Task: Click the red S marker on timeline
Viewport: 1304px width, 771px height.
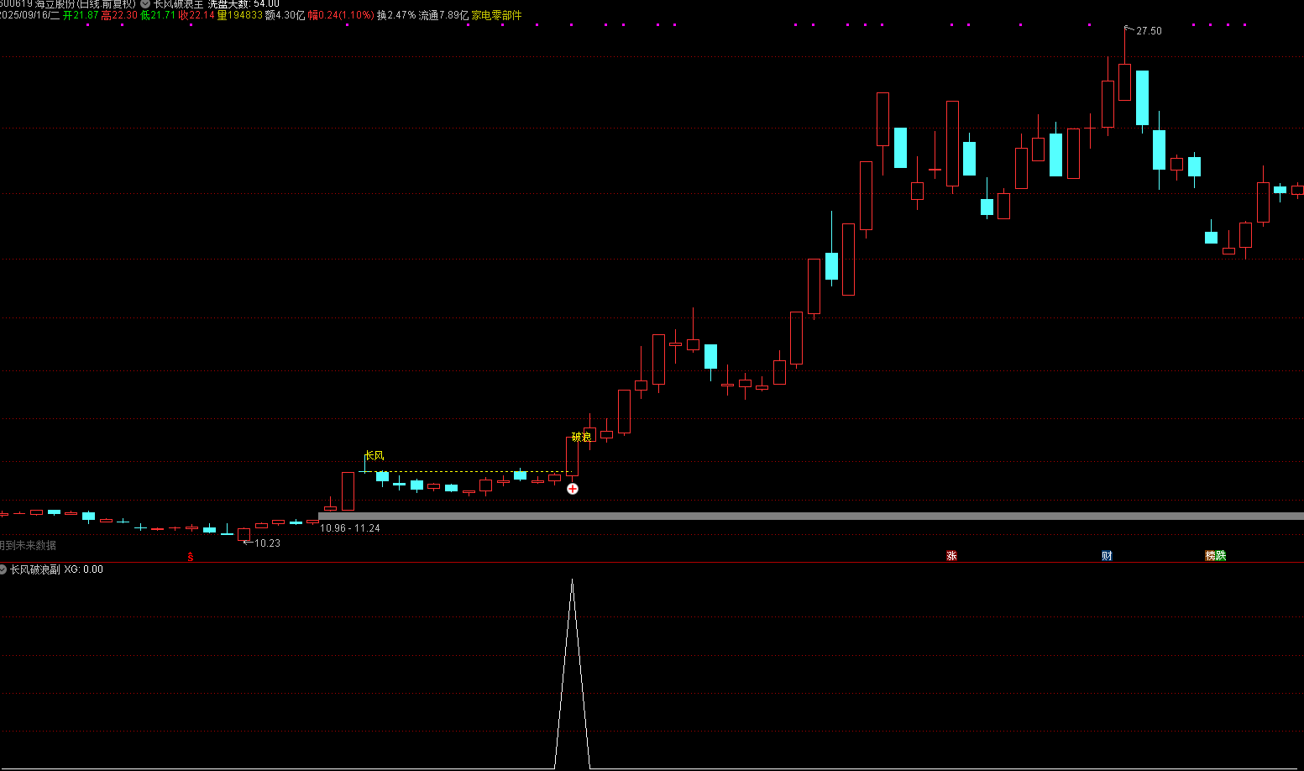Action: pos(191,557)
